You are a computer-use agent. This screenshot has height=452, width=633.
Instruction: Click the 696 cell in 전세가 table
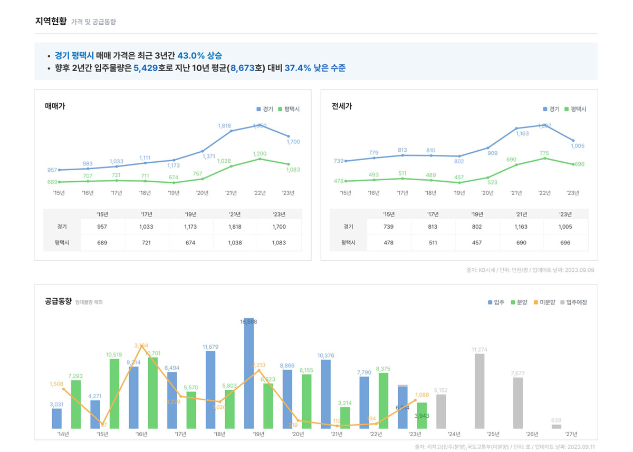pos(566,243)
